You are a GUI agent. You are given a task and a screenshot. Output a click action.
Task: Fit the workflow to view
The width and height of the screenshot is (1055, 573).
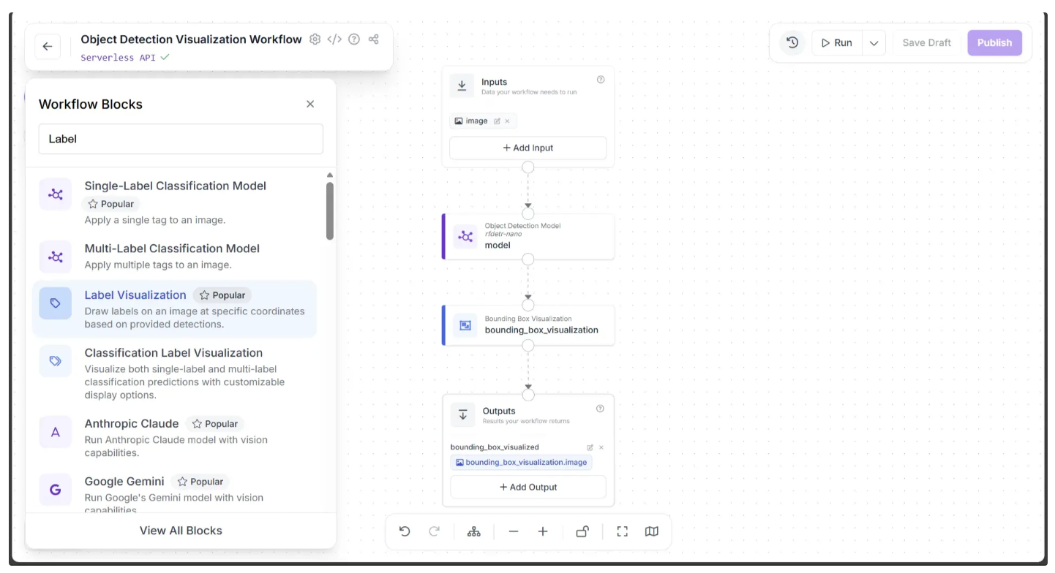623,531
